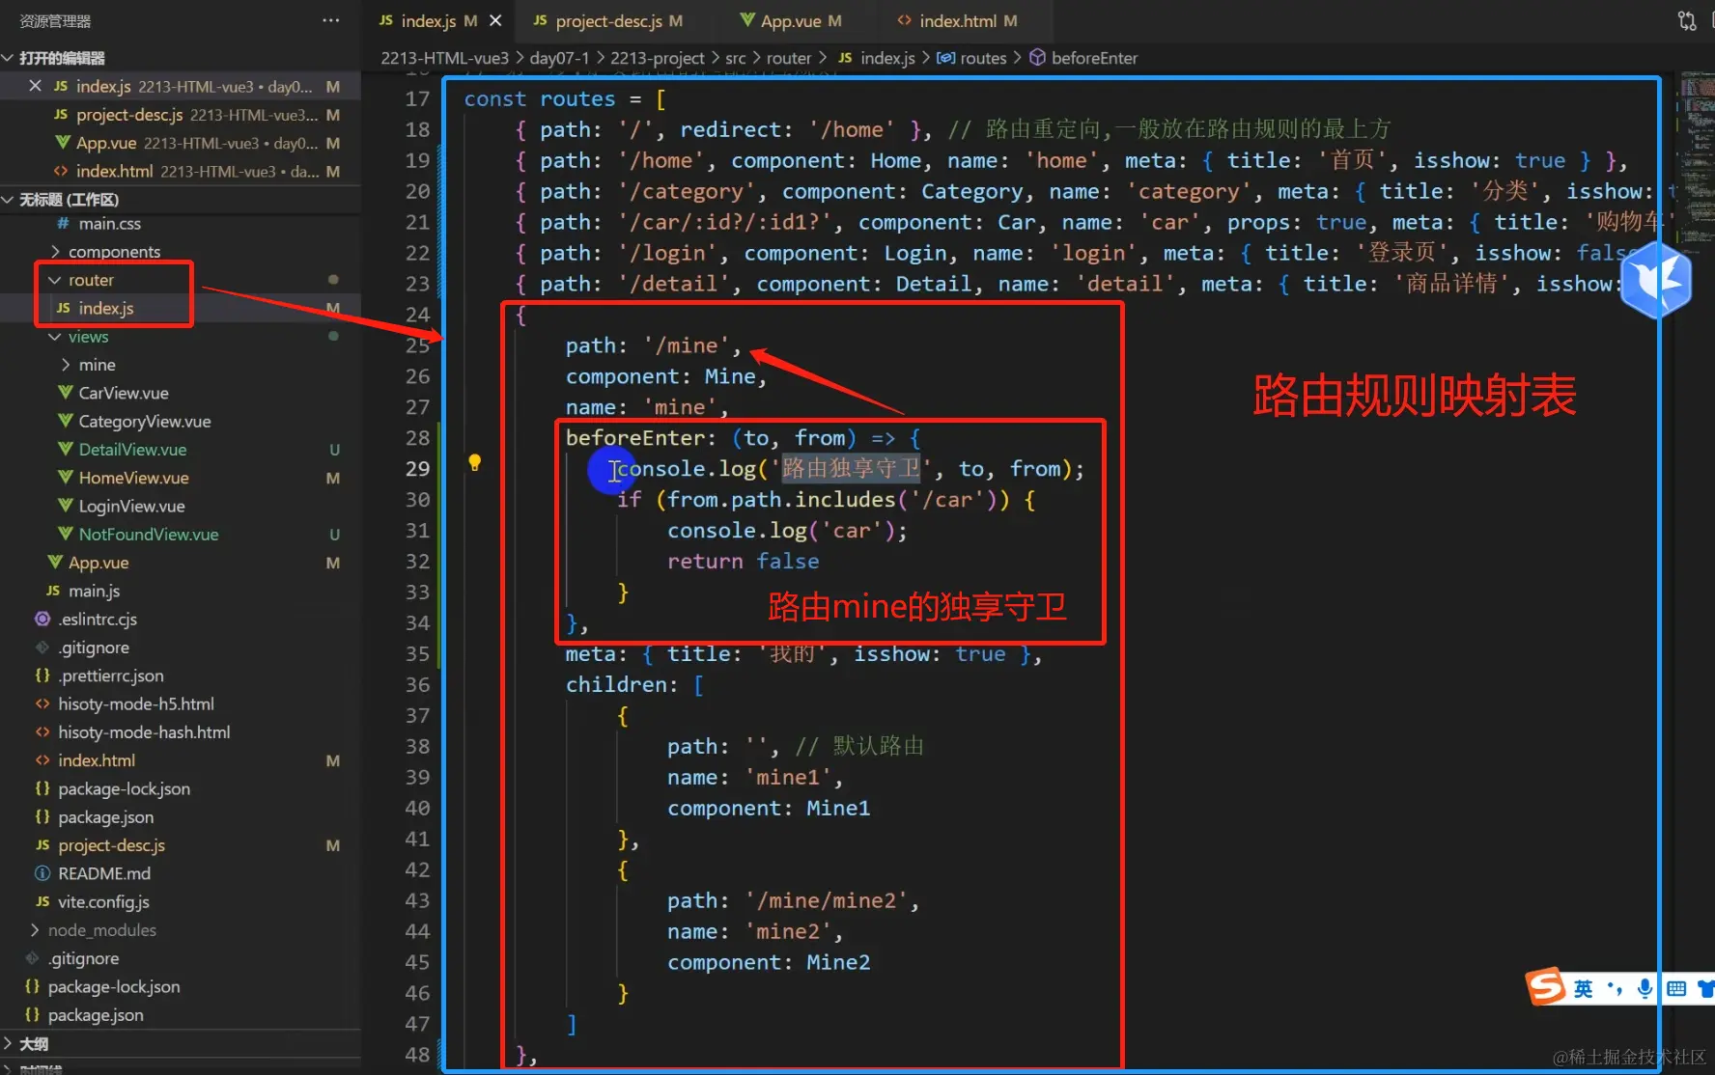The height and width of the screenshot is (1075, 1715).
Task: Click src in the breadcrumb path
Action: (x=735, y=58)
